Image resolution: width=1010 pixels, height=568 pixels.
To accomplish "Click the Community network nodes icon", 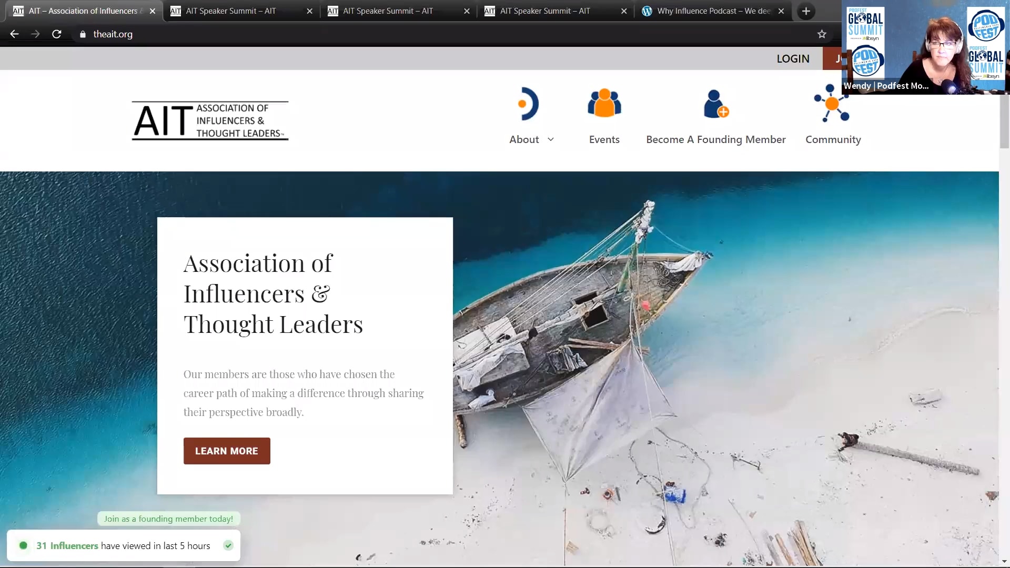I will pos(832,103).
